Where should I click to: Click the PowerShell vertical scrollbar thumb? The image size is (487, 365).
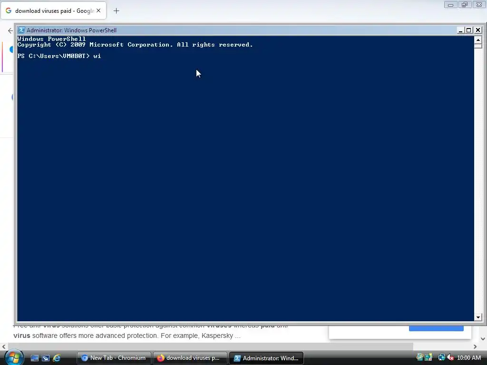click(478, 46)
